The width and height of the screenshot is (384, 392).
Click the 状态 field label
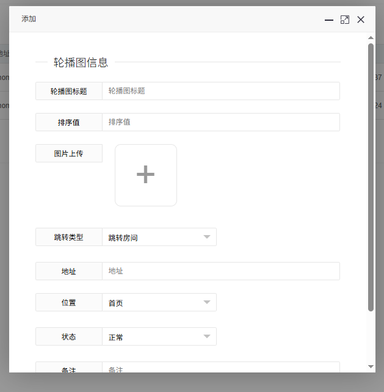68,336
